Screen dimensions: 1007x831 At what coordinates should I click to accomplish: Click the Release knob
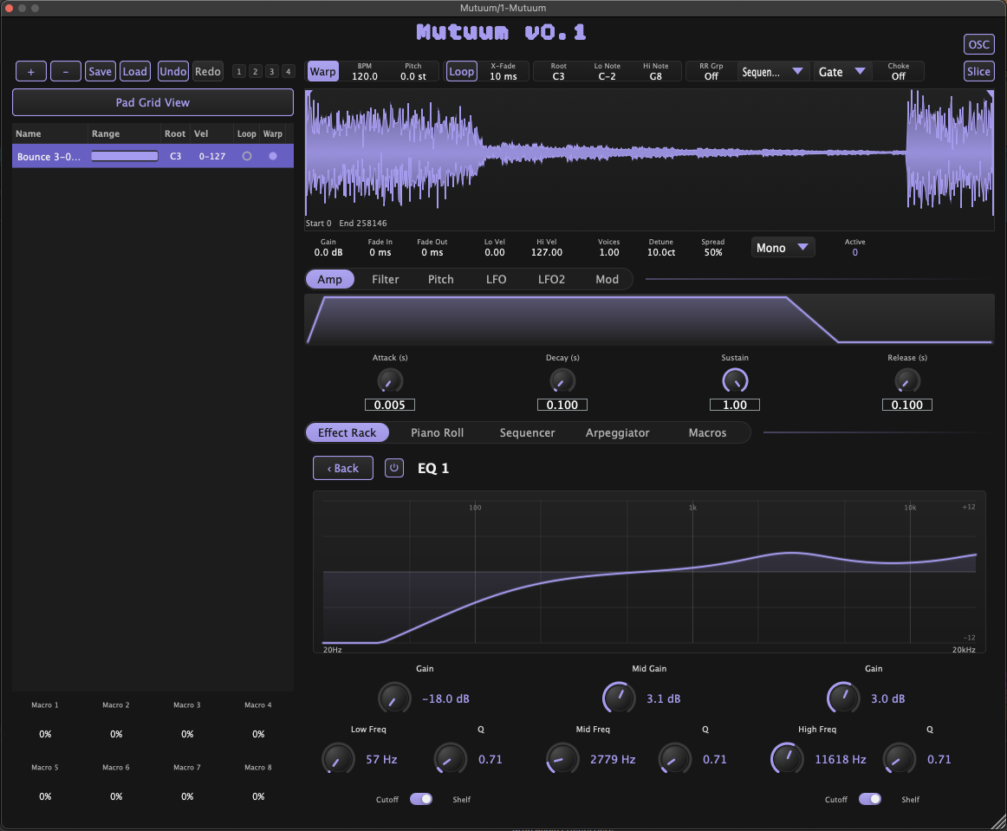click(906, 380)
